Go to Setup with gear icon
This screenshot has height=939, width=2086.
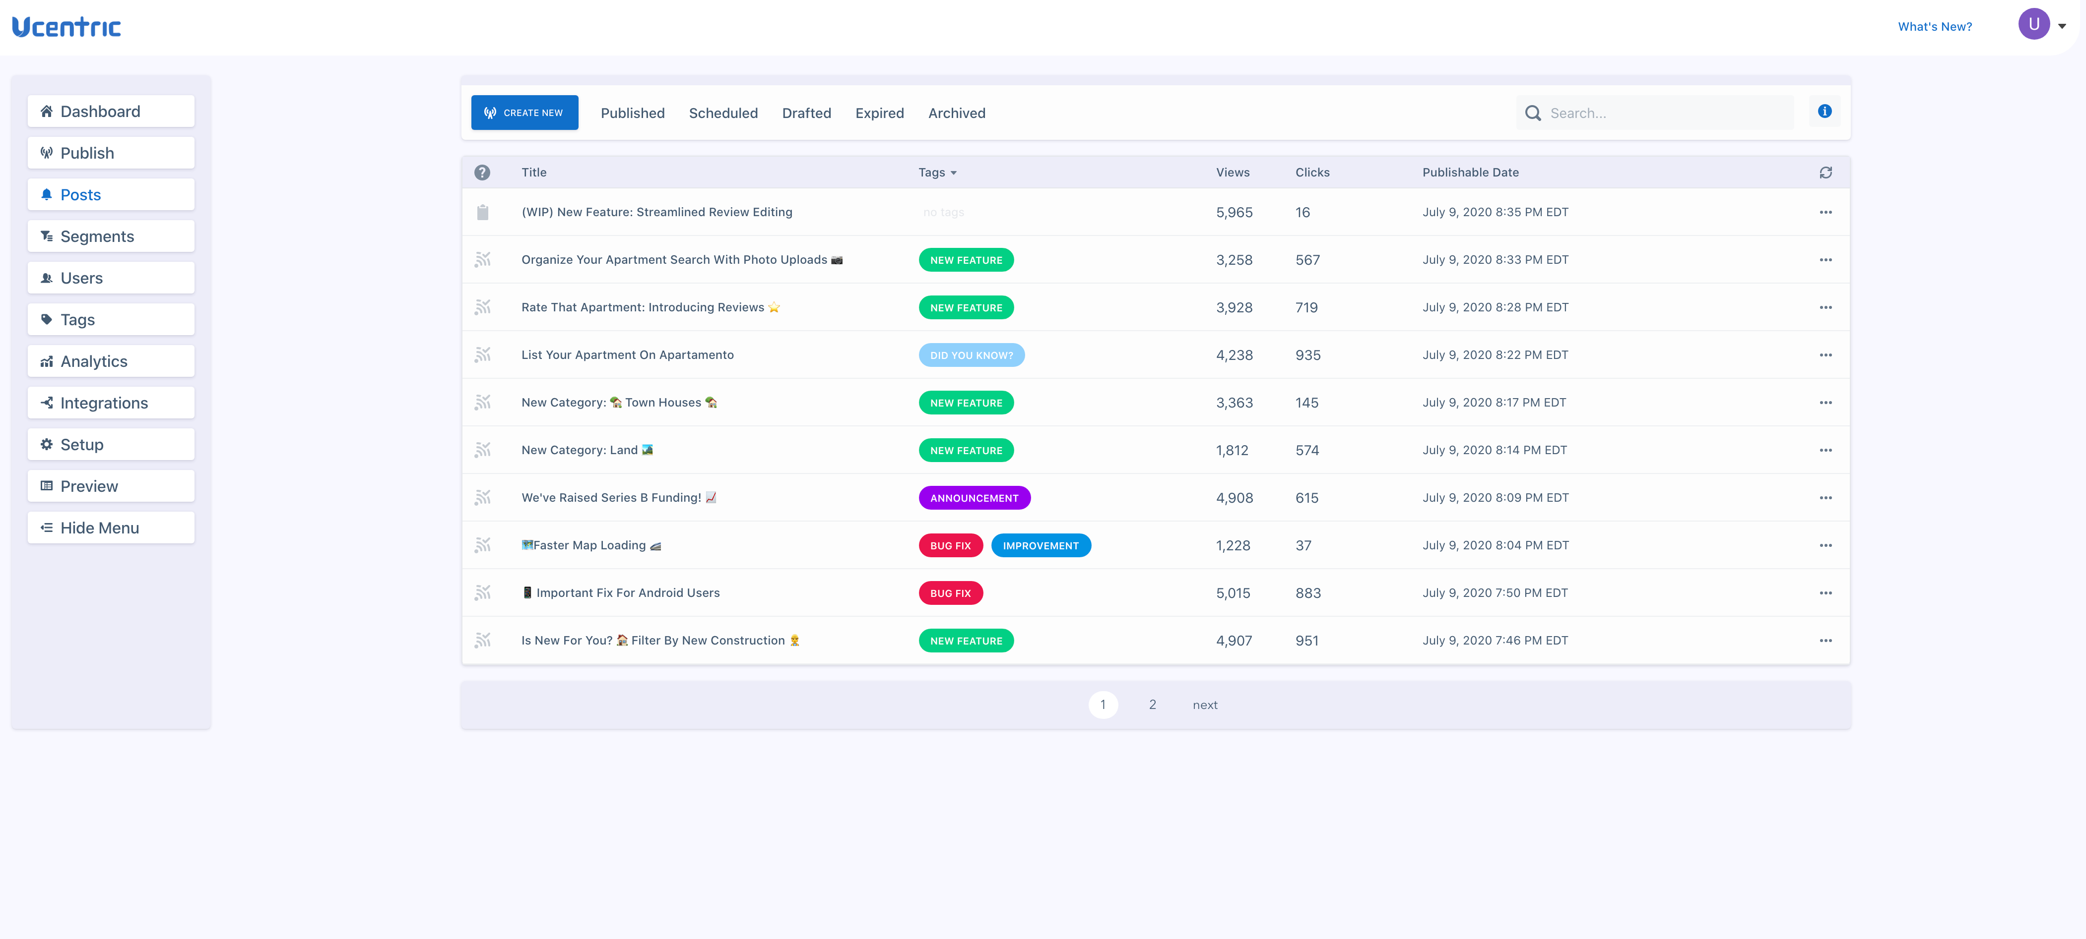click(x=111, y=445)
